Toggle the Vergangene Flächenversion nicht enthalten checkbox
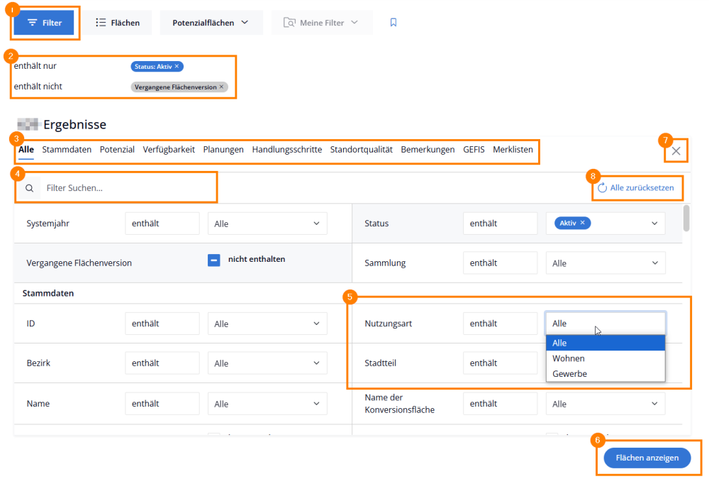 pos(214,260)
